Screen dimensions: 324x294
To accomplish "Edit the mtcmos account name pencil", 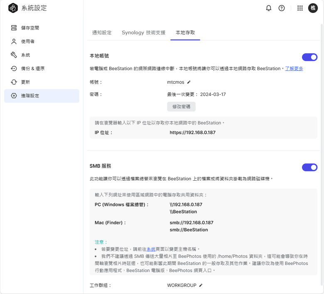I will click(x=189, y=82).
